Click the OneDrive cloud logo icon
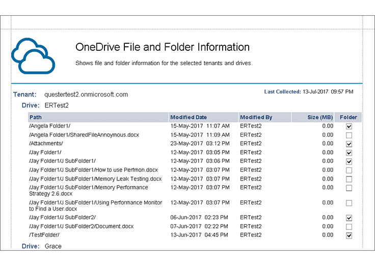Image resolution: width=375 pixels, height=266 pixels. 33,56
